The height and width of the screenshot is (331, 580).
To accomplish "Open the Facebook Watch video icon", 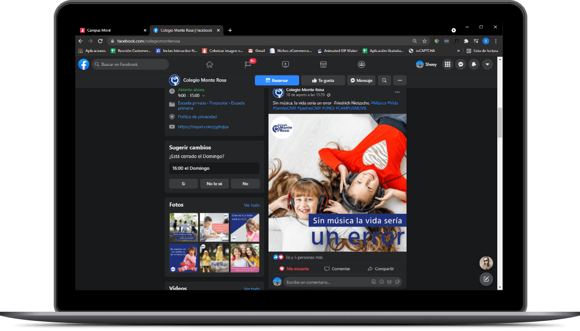I will click(286, 64).
